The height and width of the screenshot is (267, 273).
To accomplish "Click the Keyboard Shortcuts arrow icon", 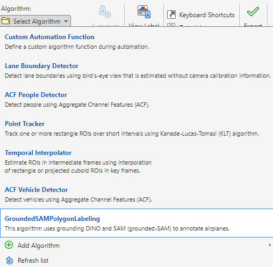I will point(171,14).
